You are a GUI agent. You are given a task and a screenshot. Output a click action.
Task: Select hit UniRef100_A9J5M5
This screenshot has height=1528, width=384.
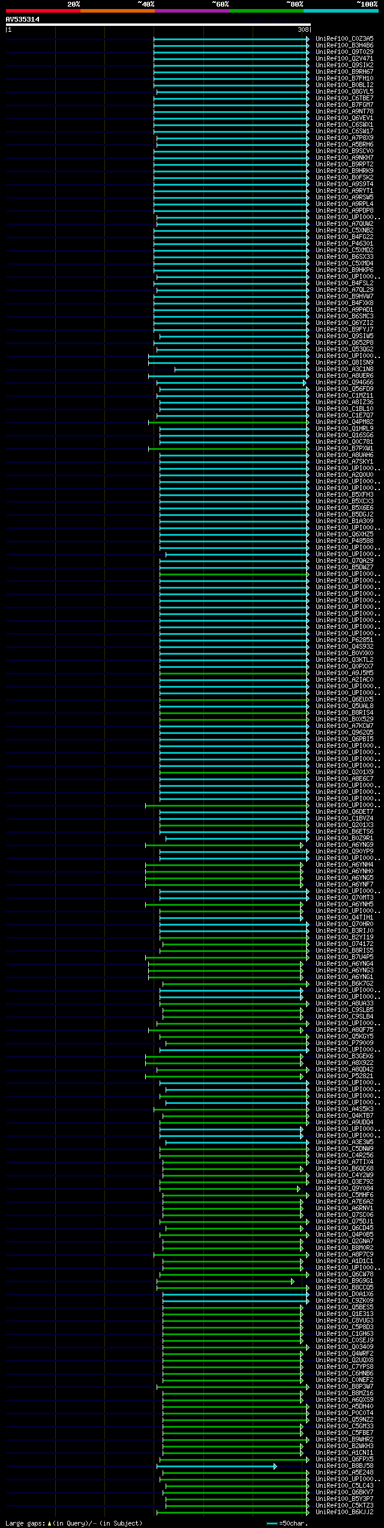tap(344, 673)
